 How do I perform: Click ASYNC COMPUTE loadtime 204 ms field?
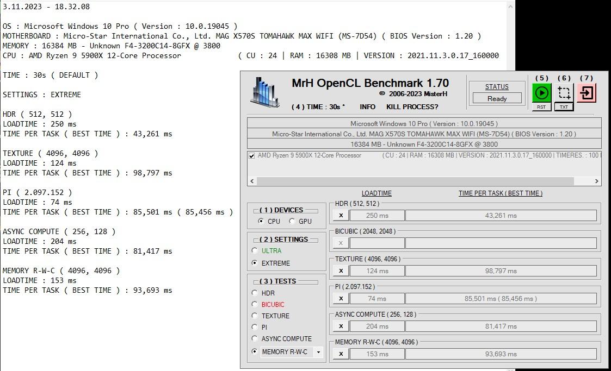(x=377, y=326)
